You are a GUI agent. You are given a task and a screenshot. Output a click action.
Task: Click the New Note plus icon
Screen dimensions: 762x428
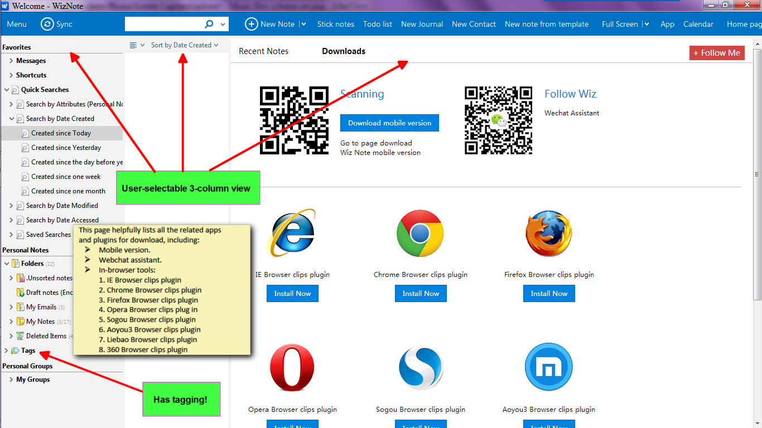tap(252, 24)
